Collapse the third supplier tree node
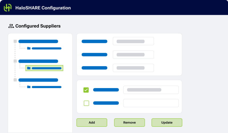This screenshot has height=133, width=228. point(15,80)
